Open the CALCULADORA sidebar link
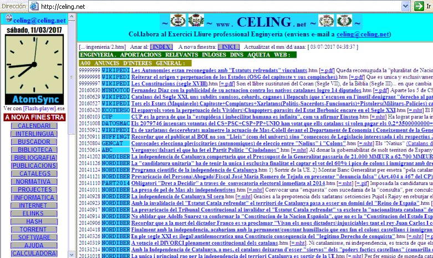The width and height of the screenshot is (433, 258). (x=34, y=254)
